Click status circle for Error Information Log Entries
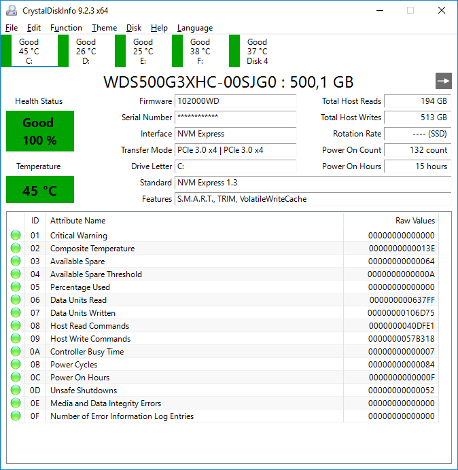The image size is (458, 470). click(16, 416)
